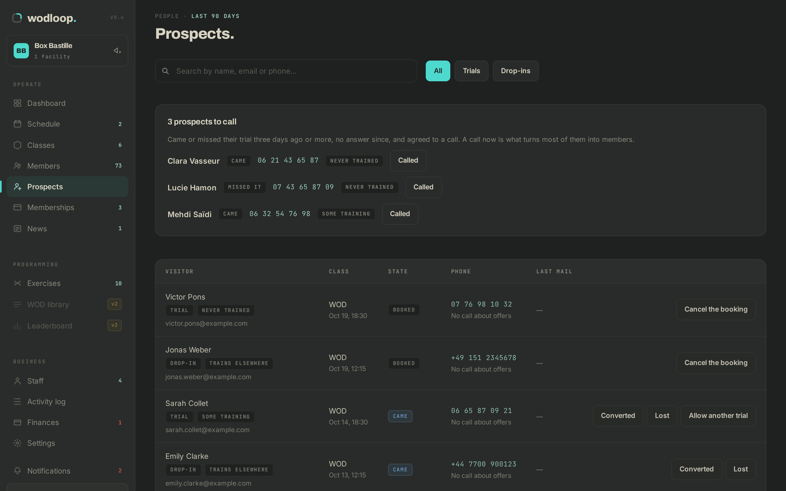786x491 pixels.
Task: Click the Staff person icon
Action: [17, 381]
